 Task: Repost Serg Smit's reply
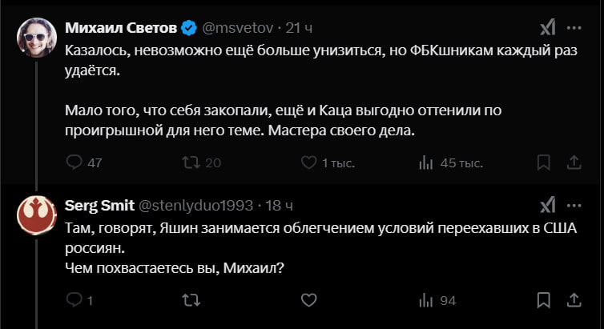tap(192, 301)
